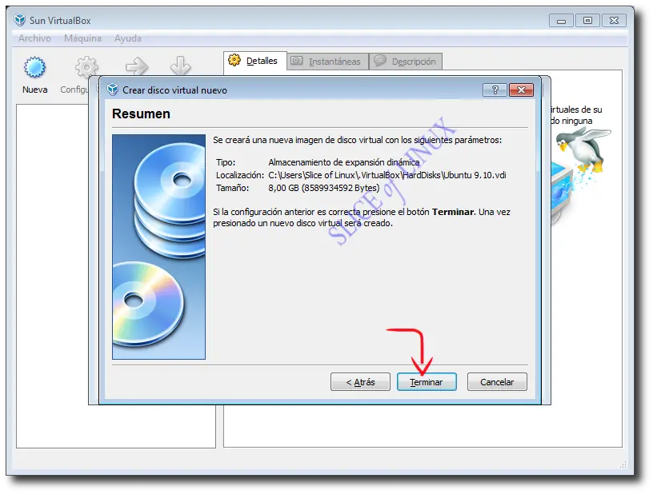Open Configuración gear toolbar icon
The image size is (653, 494).
86,66
